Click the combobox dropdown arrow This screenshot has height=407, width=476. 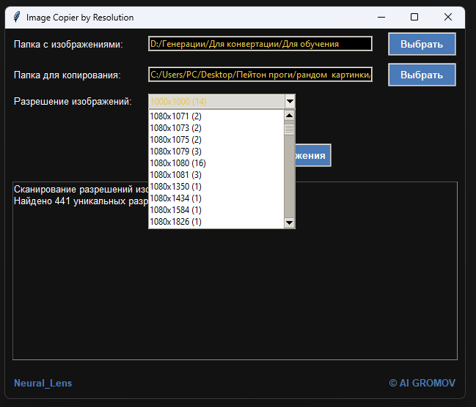coord(290,102)
